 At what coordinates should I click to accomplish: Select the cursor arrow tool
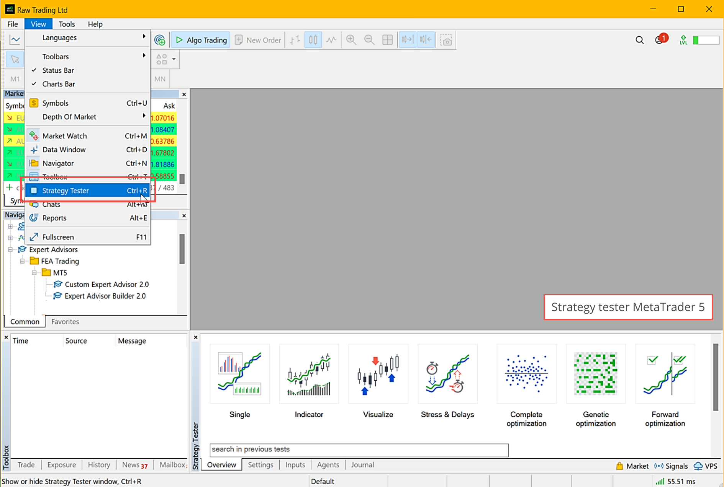[15, 59]
